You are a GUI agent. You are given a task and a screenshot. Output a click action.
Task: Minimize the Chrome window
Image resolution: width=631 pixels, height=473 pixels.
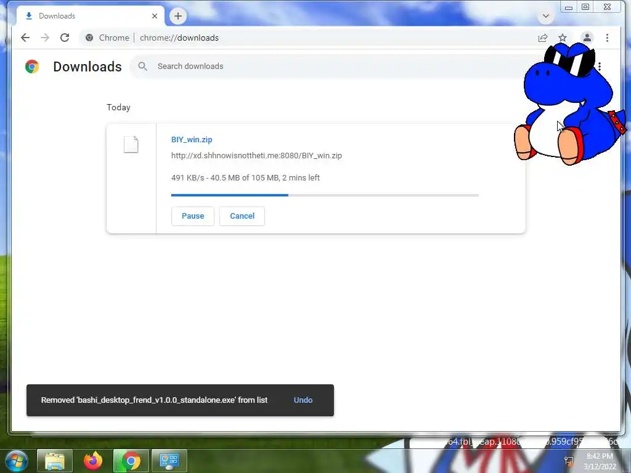569,7
